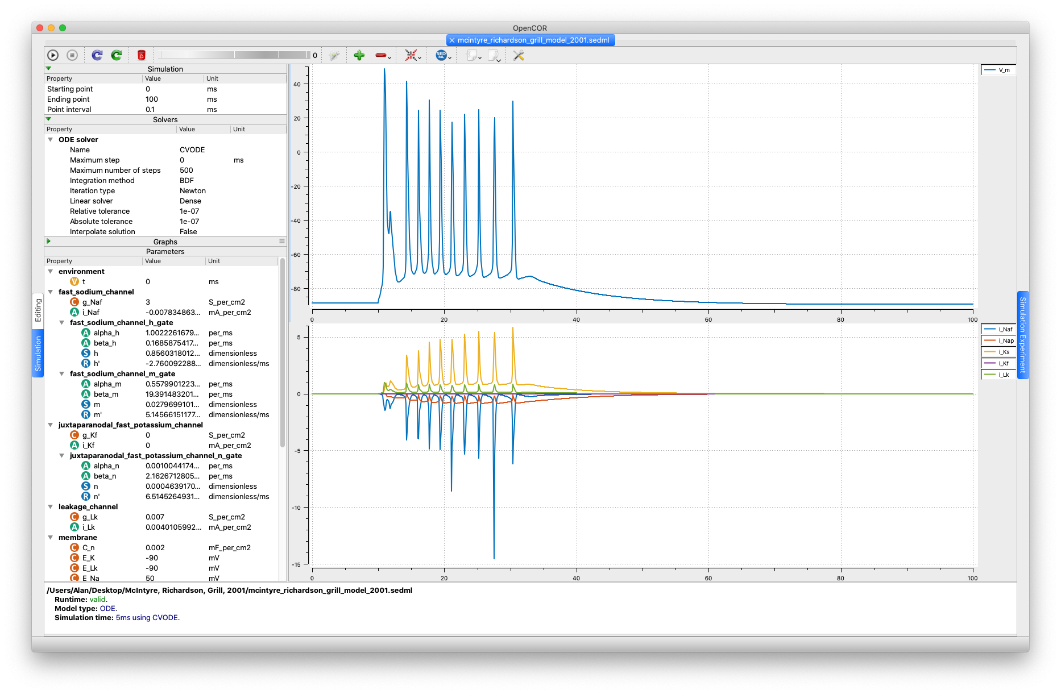Image resolution: width=1061 pixels, height=694 pixels.
Task: Adjust the simulation delay slider
Action: [x=234, y=55]
